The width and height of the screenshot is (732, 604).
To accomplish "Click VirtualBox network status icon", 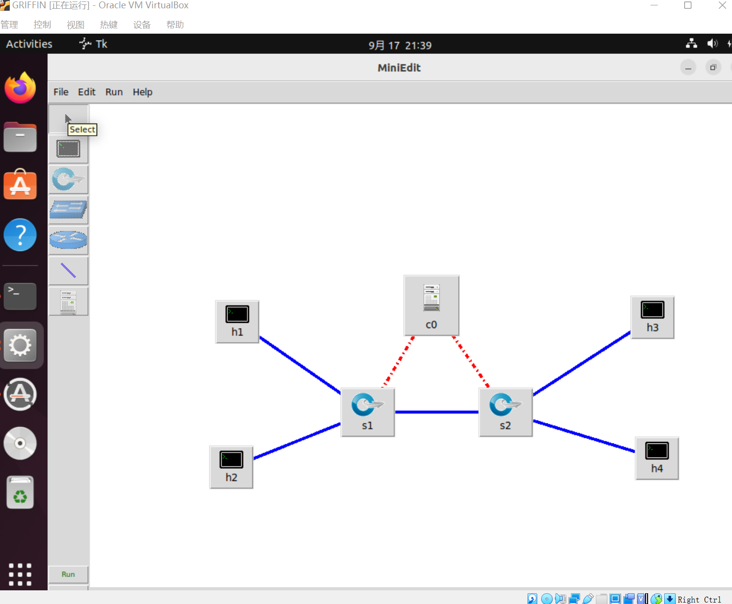I will point(574,599).
